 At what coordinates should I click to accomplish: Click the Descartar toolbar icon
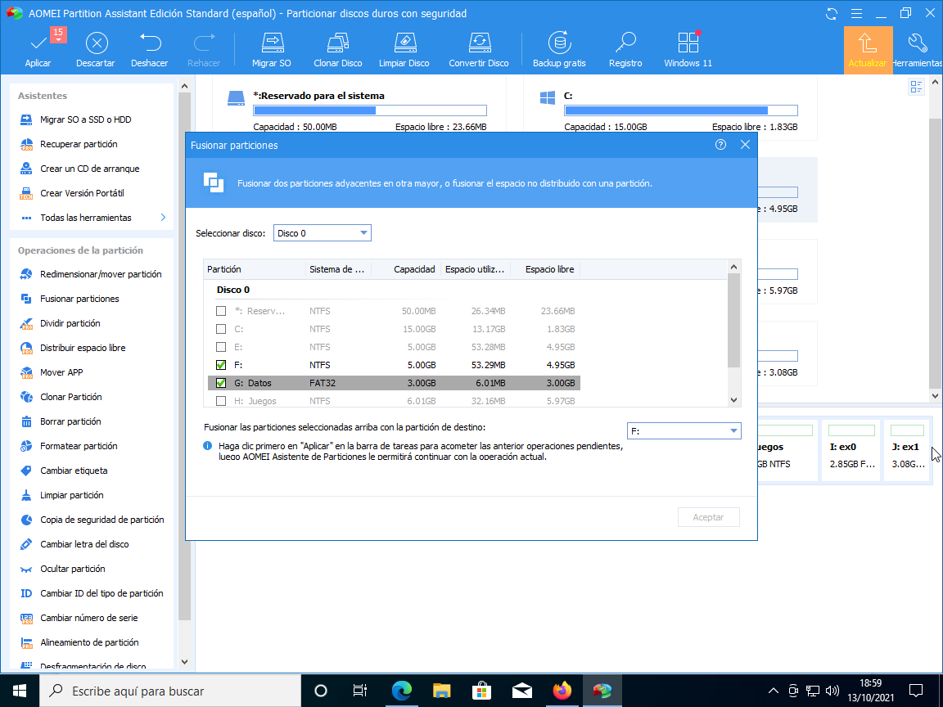click(97, 43)
